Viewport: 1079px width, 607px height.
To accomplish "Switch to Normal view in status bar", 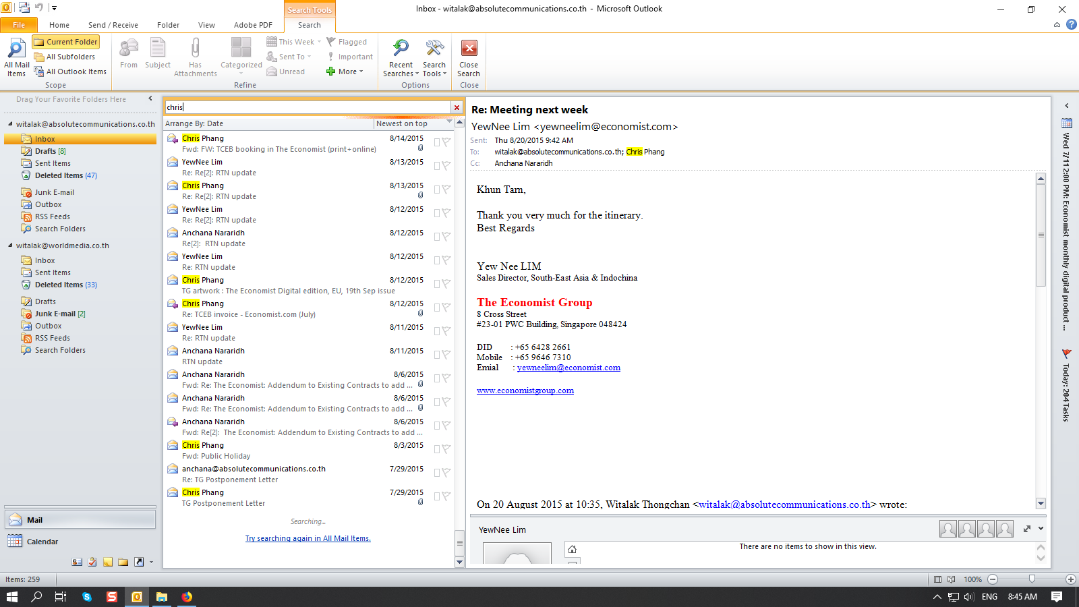I will 937,579.
